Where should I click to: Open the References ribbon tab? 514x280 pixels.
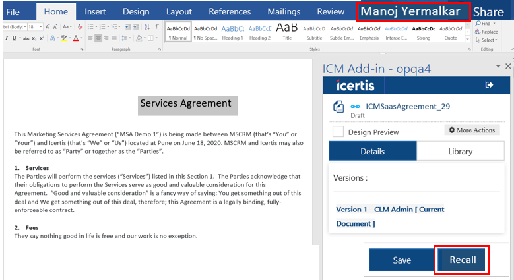(x=230, y=11)
